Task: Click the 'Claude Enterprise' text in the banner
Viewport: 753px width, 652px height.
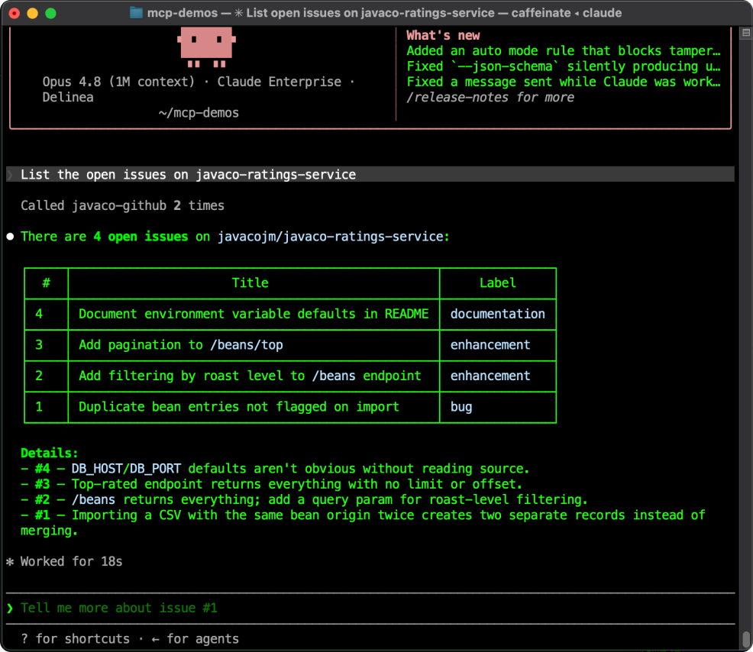Action: pos(280,82)
